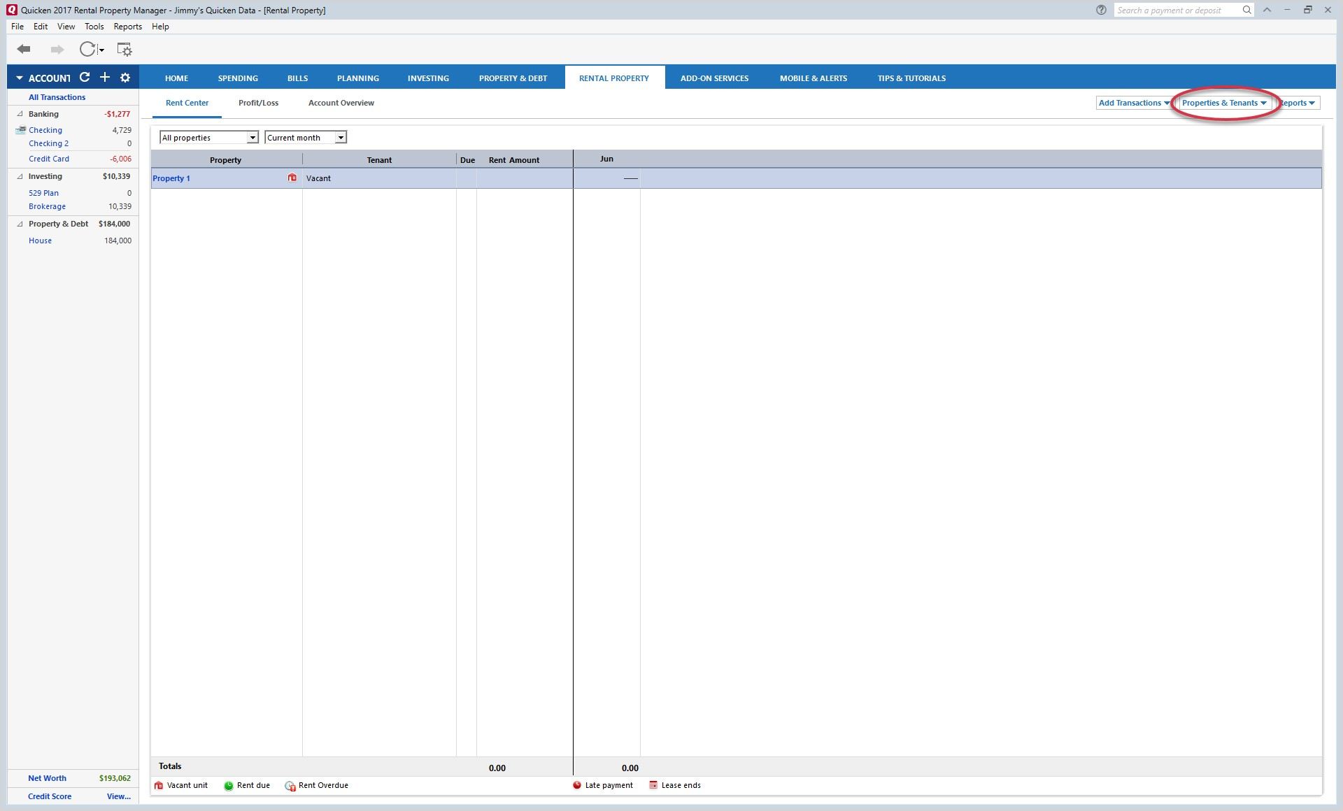Image resolution: width=1343 pixels, height=811 pixels.
Task: Click the back navigation arrow
Action: tap(24, 49)
